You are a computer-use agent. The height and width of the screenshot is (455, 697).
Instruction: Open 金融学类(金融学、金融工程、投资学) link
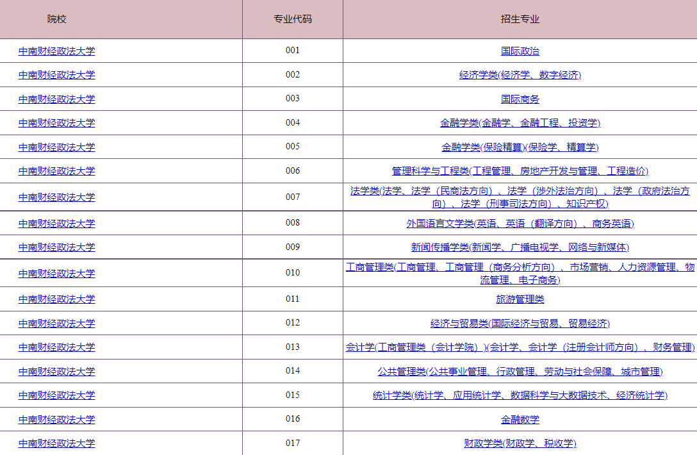click(520, 123)
